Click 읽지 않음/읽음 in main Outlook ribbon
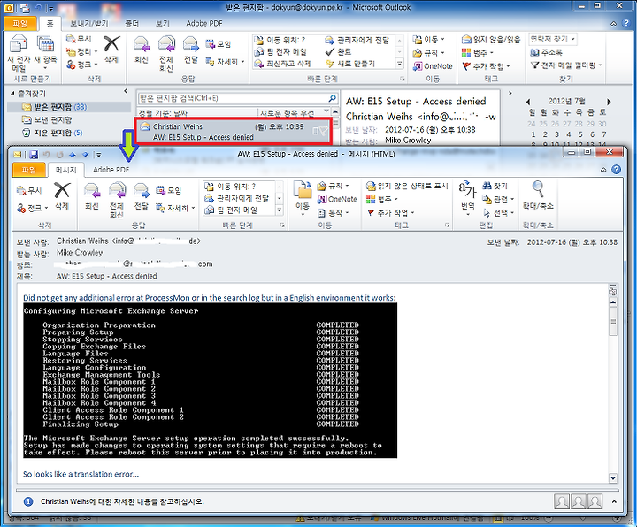This screenshot has width=637, height=527. [491, 40]
